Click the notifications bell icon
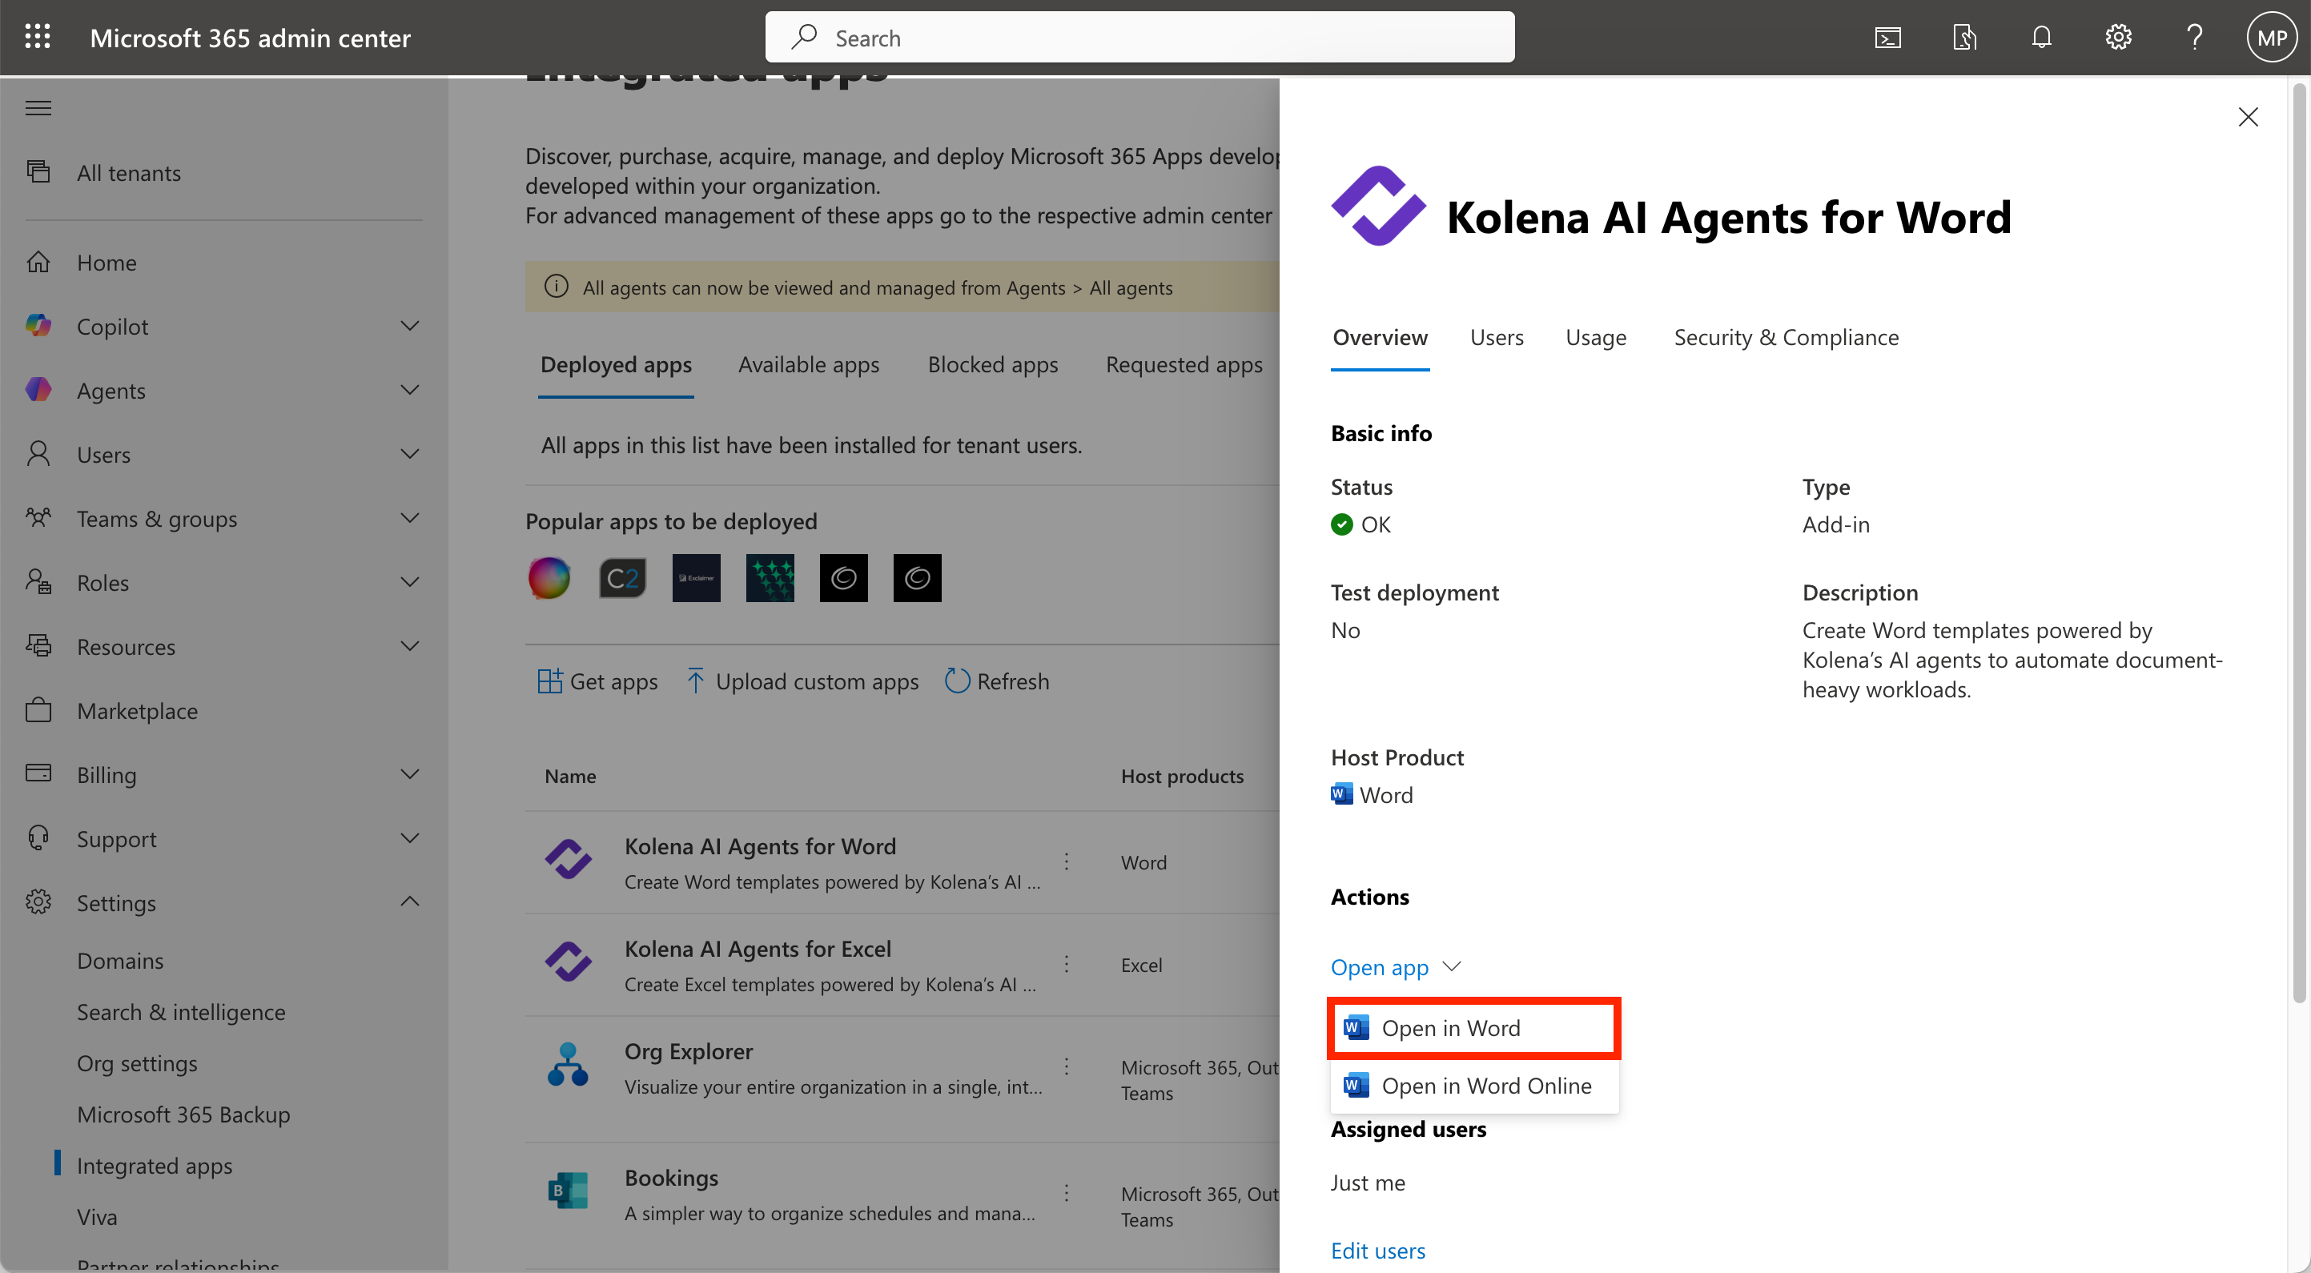 (x=2041, y=38)
